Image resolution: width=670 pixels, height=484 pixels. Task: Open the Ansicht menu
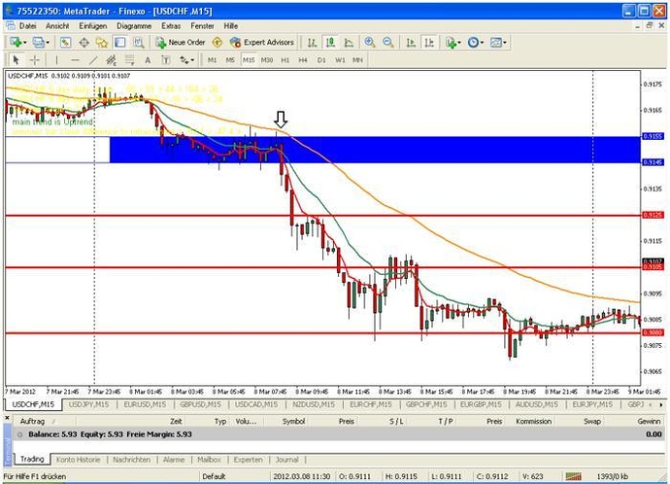coord(57,26)
